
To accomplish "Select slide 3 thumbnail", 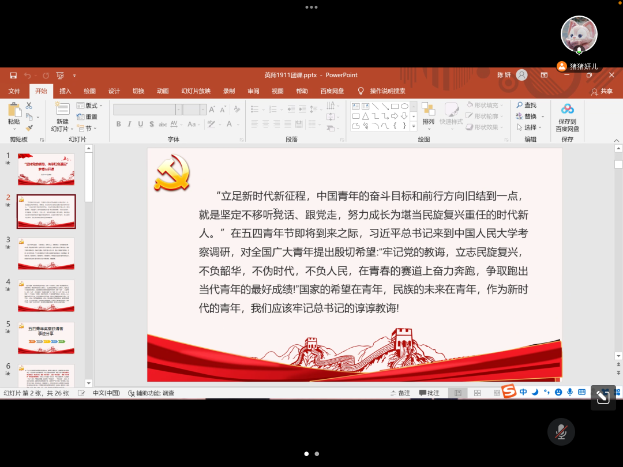I will tap(46, 254).
